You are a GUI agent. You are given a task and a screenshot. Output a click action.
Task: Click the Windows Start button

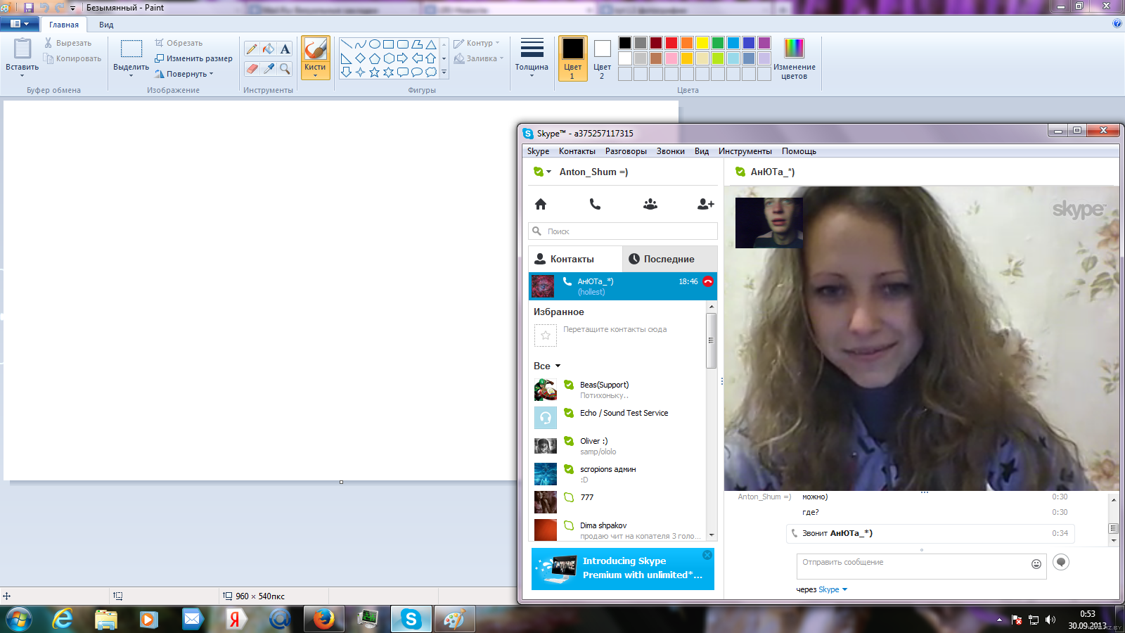[x=18, y=619]
